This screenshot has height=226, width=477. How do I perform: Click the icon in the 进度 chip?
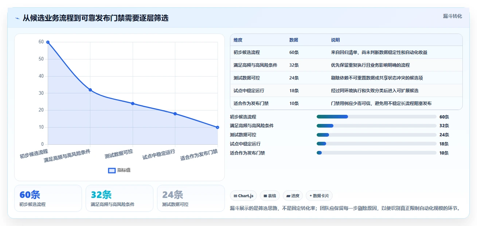288,196
